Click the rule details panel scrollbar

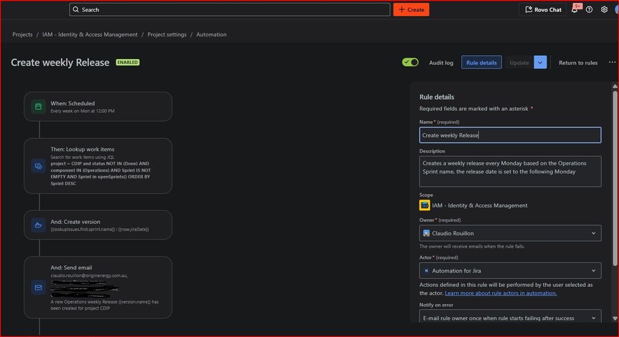click(615, 178)
